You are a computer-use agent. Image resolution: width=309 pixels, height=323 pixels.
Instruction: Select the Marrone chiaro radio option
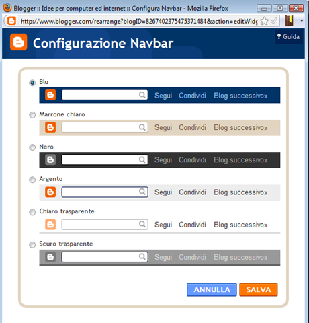(32, 115)
